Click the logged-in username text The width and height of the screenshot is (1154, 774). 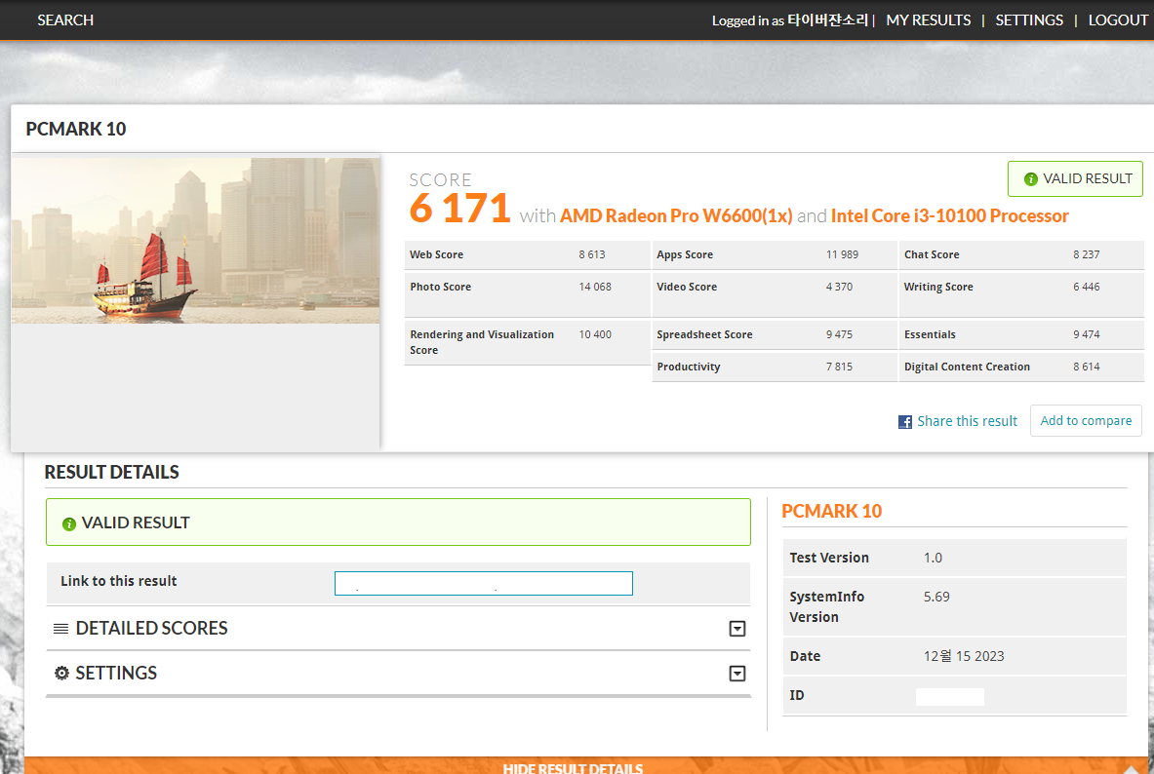pos(828,19)
